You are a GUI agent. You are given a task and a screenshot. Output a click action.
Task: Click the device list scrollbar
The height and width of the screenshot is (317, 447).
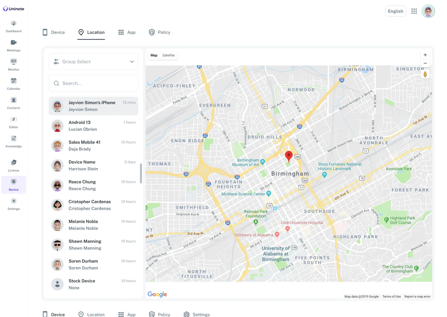coord(141,173)
